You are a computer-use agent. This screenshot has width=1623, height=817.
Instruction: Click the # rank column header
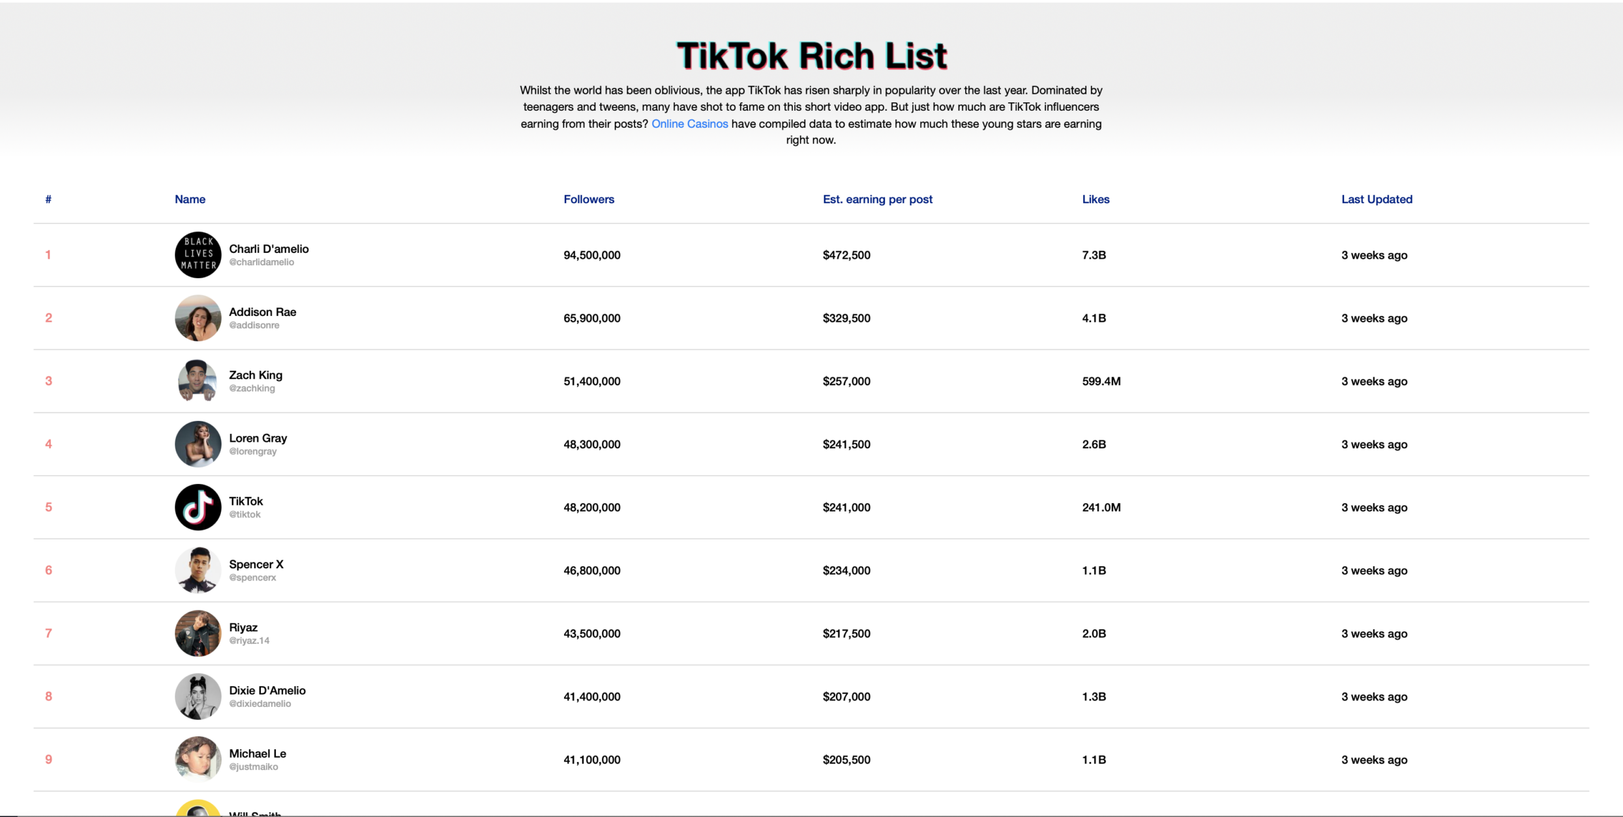tap(48, 199)
